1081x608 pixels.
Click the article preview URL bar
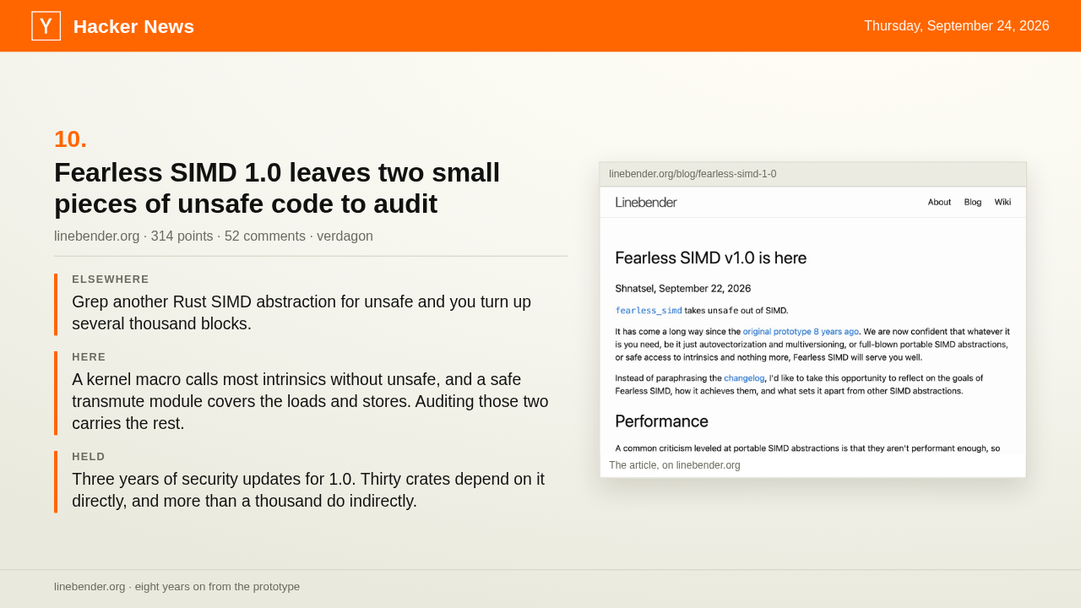point(812,174)
